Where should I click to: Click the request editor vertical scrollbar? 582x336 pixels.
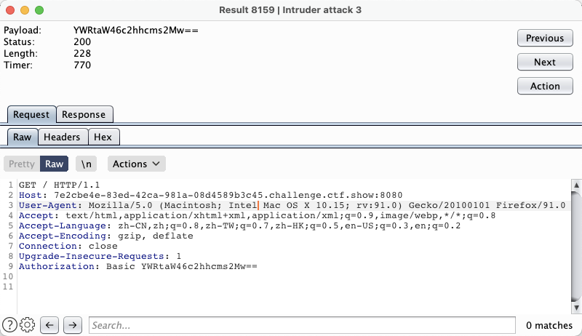pos(576,247)
